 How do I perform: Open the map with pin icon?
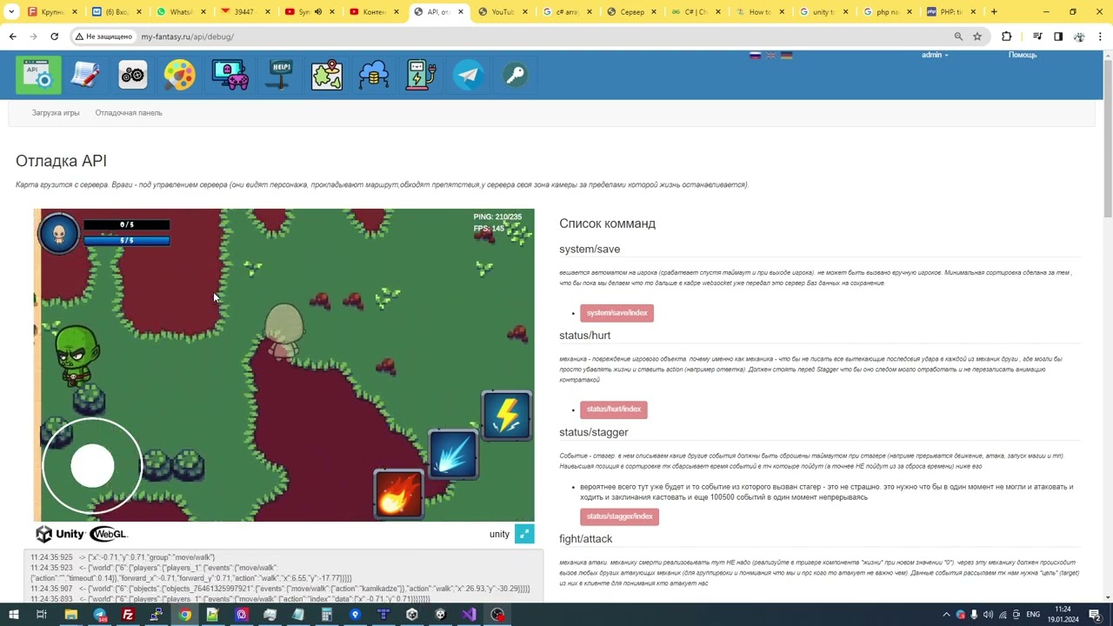tap(327, 75)
